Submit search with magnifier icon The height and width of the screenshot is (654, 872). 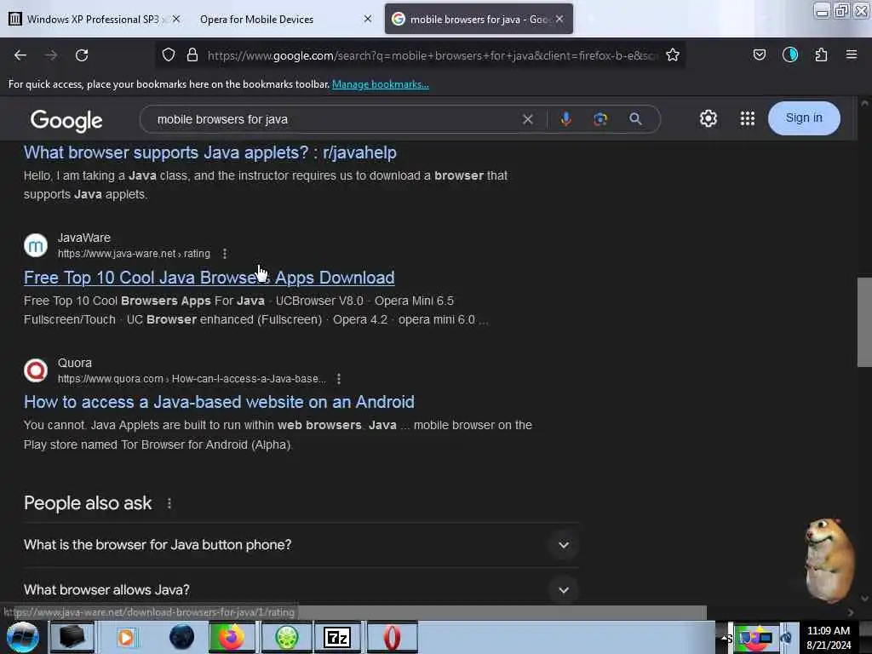click(x=635, y=119)
